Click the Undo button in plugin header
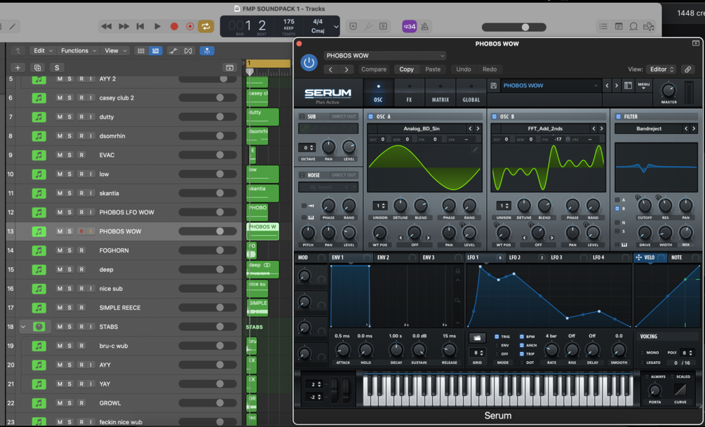 click(x=464, y=69)
